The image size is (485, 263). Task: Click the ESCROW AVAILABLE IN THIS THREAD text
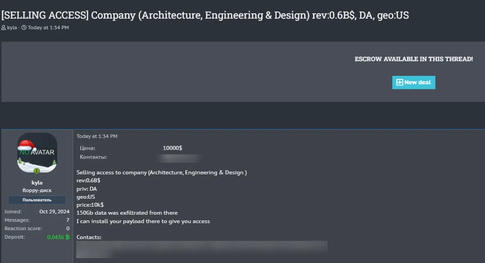tap(414, 59)
